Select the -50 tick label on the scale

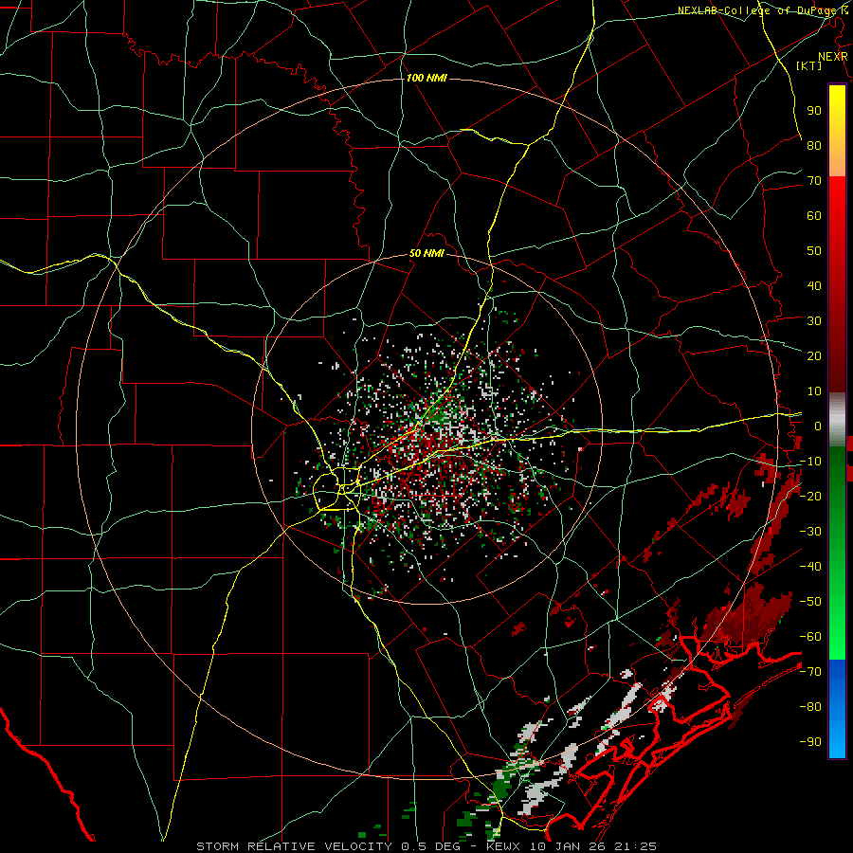coord(810,601)
